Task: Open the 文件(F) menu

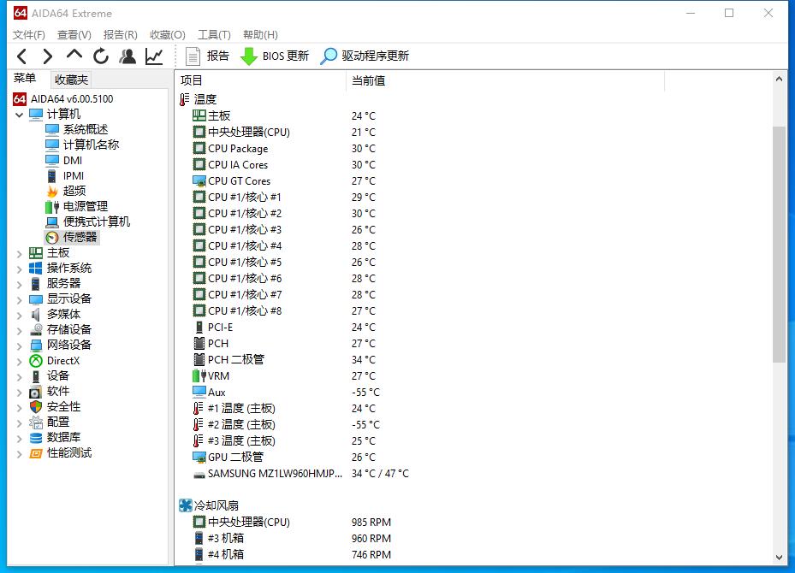Action: click(x=29, y=35)
